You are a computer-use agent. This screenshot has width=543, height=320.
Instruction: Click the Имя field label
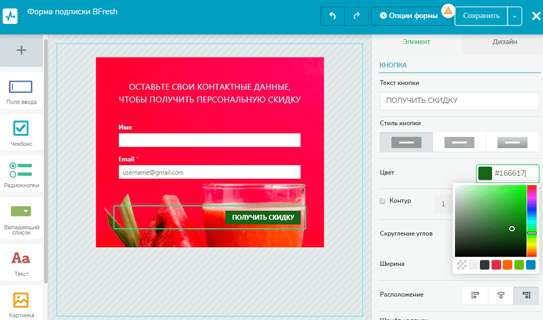pyautogui.click(x=125, y=127)
